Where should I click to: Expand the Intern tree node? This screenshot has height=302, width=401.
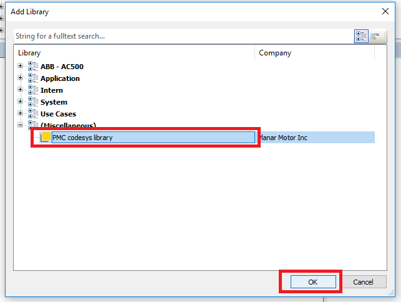coord(21,90)
